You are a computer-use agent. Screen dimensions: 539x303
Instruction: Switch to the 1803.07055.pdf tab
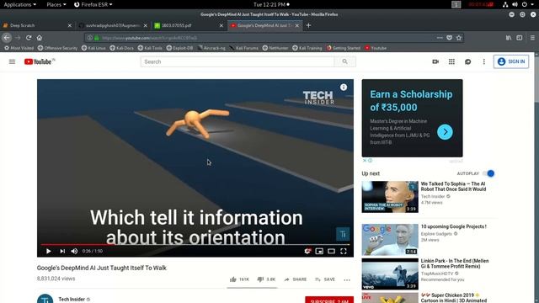tap(189, 25)
